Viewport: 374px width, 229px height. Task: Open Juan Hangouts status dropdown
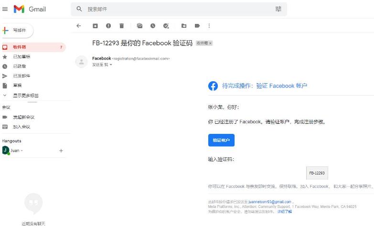[x=21, y=151]
